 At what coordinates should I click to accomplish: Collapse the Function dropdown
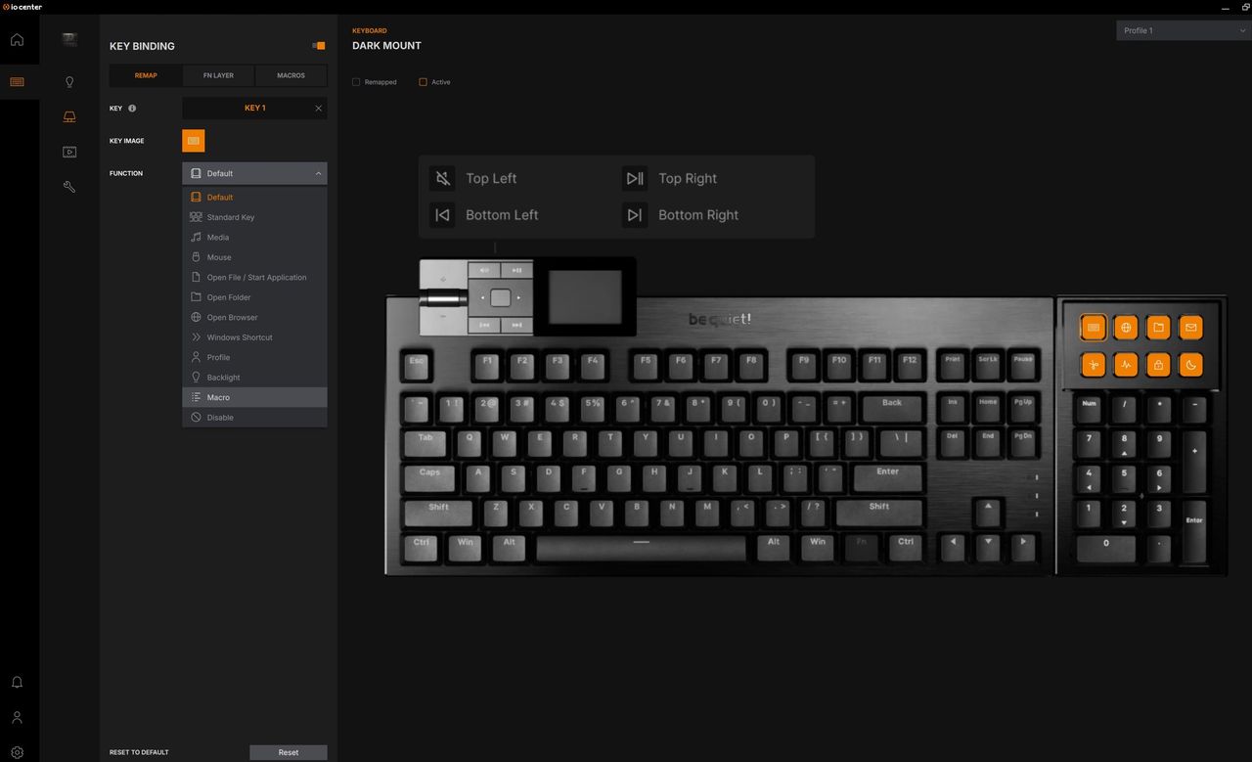click(254, 173)
